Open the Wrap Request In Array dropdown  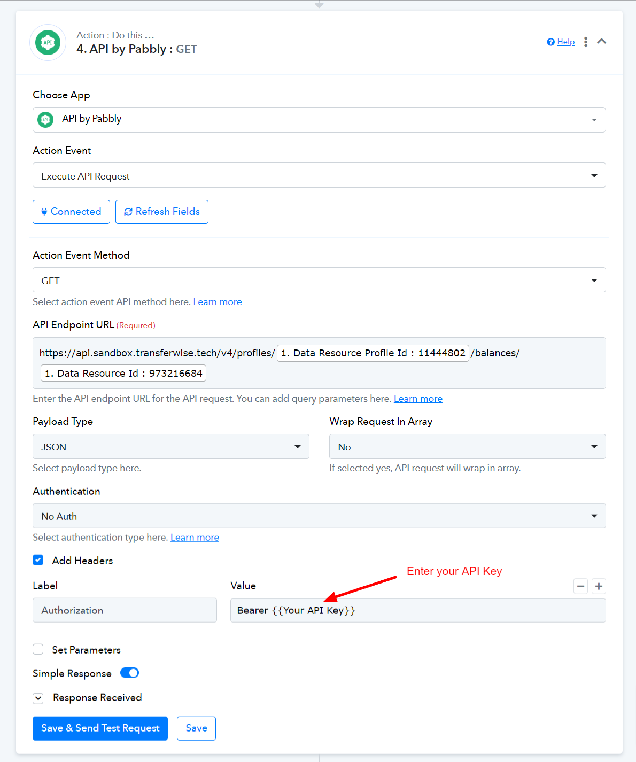click(x=468, y=447)
